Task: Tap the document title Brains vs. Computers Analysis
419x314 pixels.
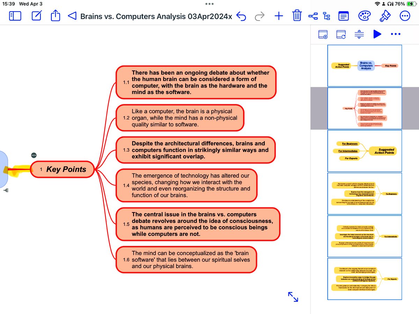Action: pos(156,16)
